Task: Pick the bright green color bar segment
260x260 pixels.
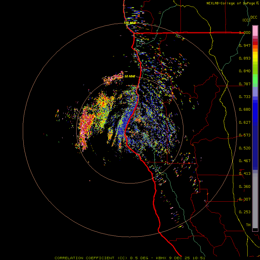Action: point(255,79)
